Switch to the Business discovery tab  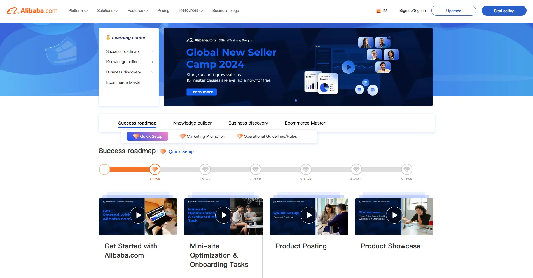click(248, 123)
